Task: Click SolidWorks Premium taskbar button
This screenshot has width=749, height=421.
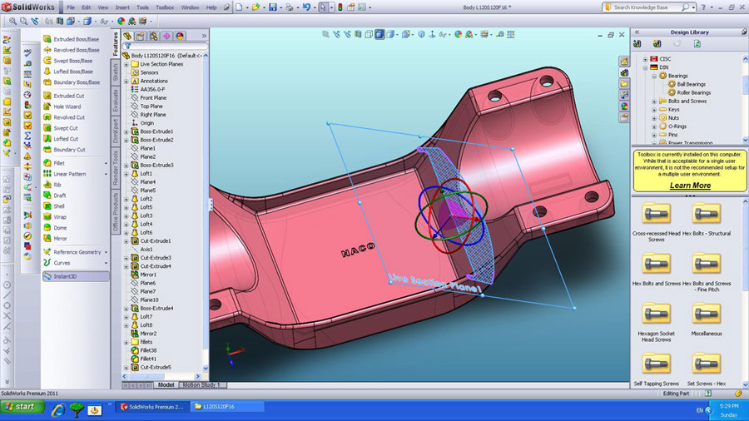Action: 152,407
